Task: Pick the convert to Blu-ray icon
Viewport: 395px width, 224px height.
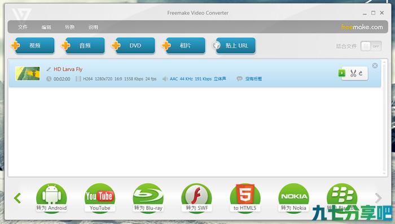Action: coord(148,198)
